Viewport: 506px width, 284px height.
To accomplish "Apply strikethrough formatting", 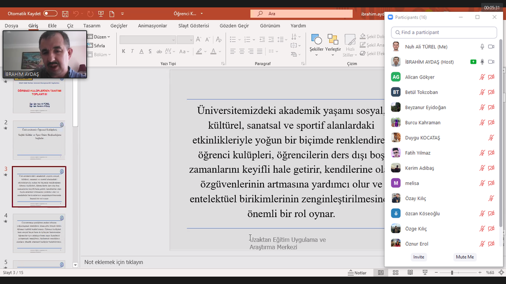I will click(x=159, y=51).
